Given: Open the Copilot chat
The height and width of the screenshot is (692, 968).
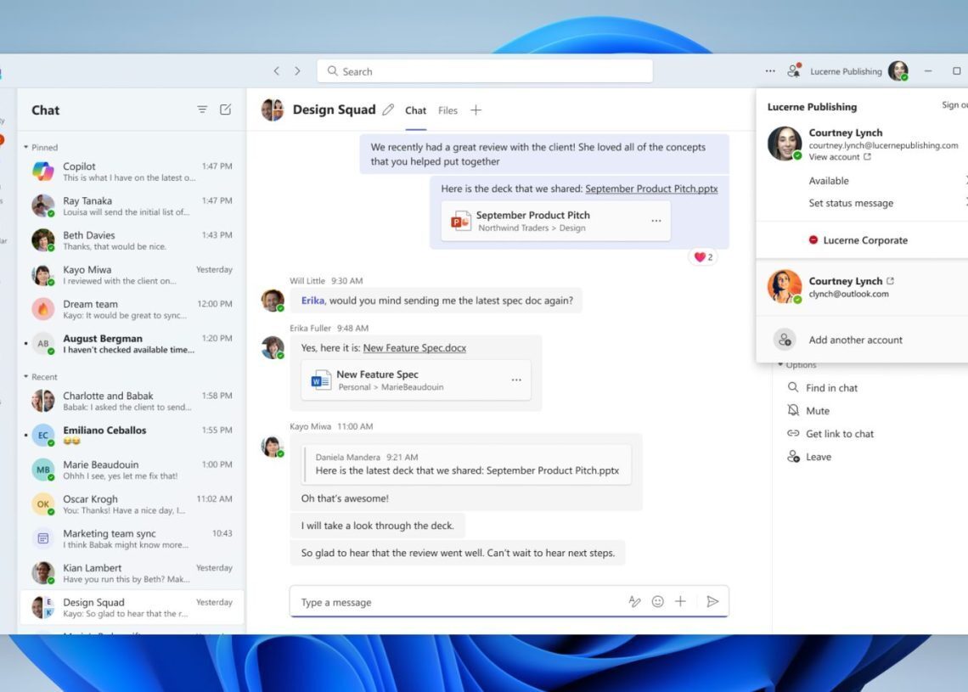Looking at the screenshot, I should [132, 171].
